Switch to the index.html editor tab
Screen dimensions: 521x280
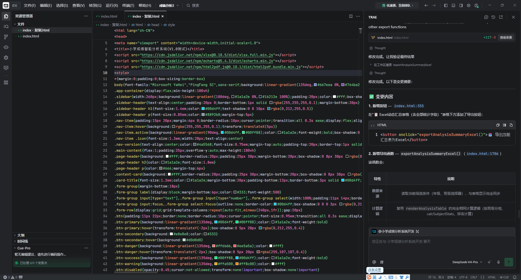point(109,16)
